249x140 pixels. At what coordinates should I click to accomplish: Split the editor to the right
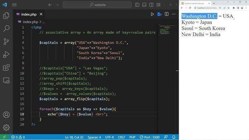point(167,14)
